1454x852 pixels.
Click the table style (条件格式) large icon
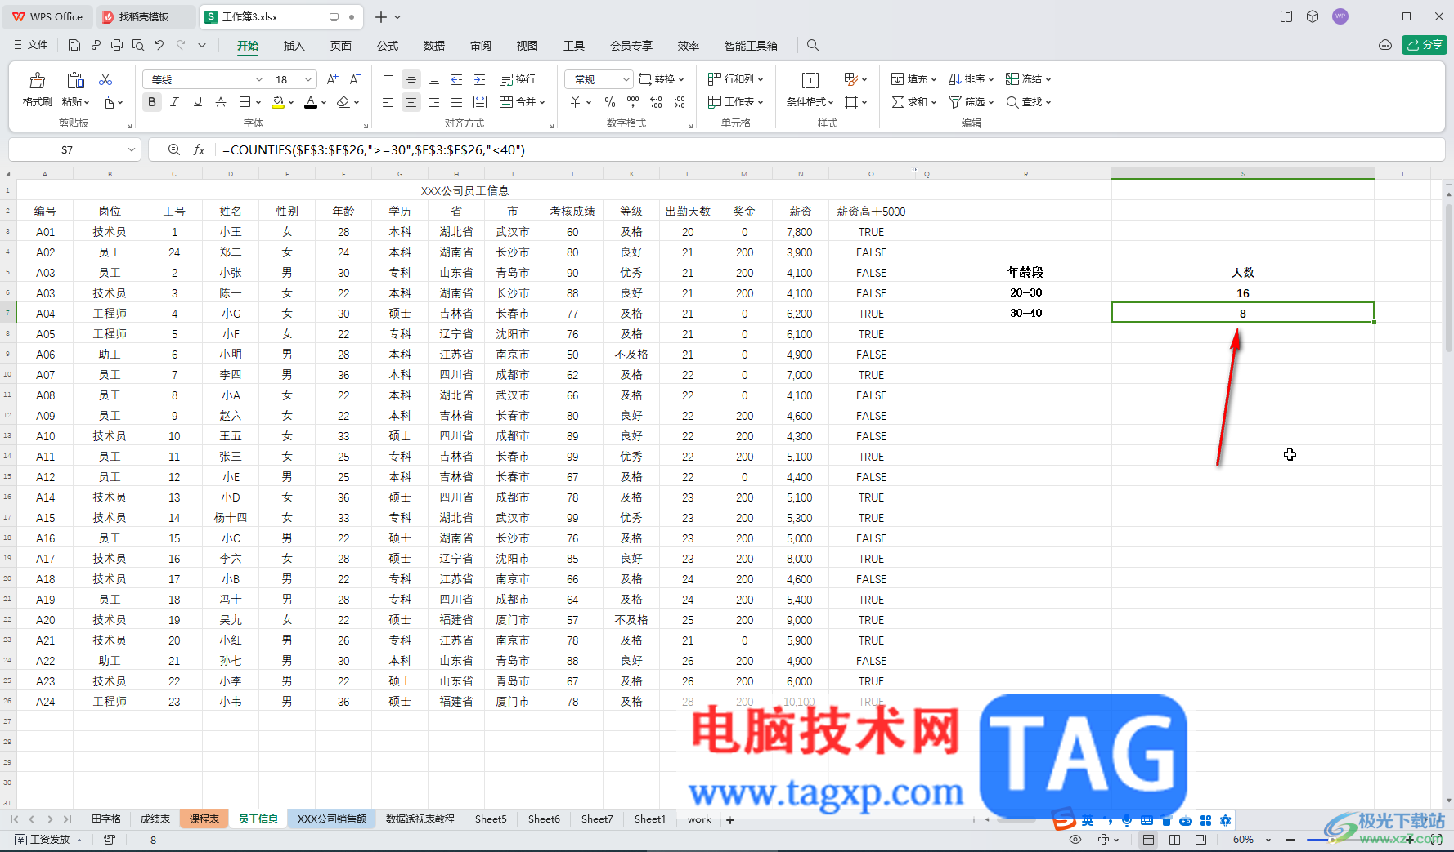(810, 80)
